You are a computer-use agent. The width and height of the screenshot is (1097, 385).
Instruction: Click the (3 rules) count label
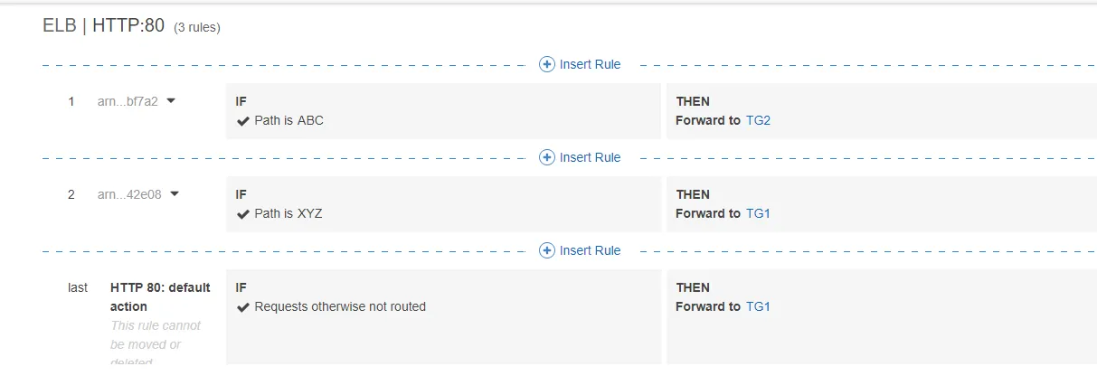pos(197,28)
